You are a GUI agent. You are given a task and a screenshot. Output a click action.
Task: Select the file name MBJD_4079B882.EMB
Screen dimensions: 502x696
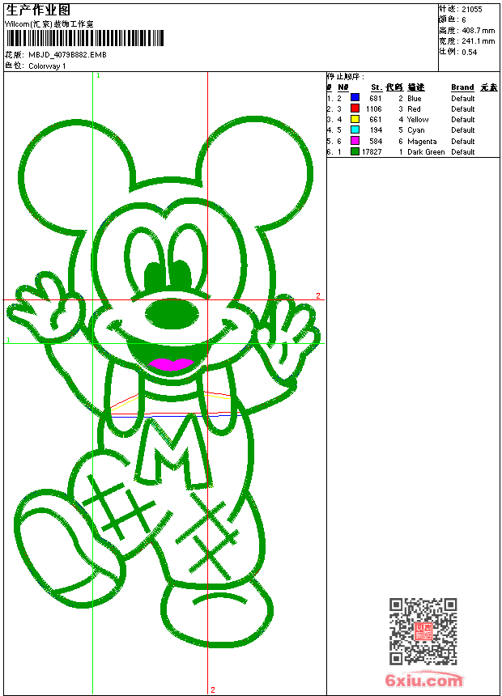point(67,55)
